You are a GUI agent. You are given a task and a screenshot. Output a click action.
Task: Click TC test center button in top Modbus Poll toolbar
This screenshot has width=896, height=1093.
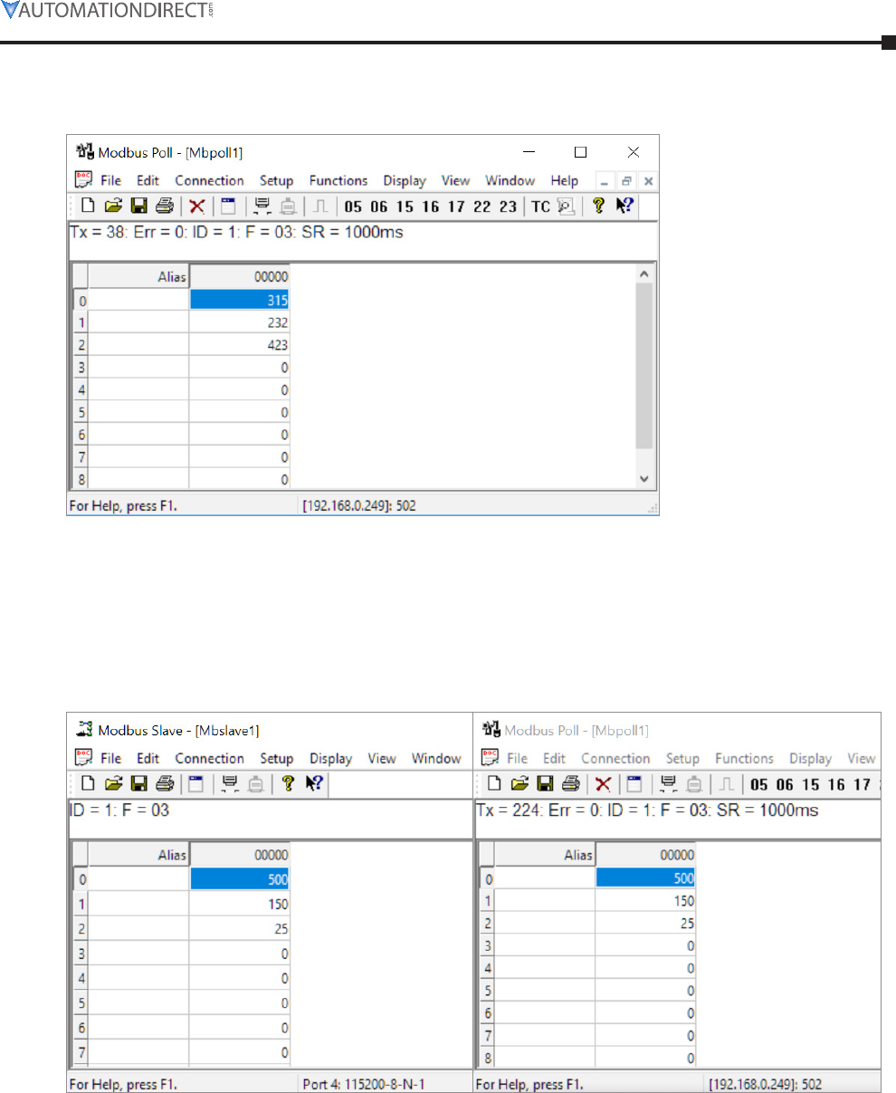click(540, 206)
